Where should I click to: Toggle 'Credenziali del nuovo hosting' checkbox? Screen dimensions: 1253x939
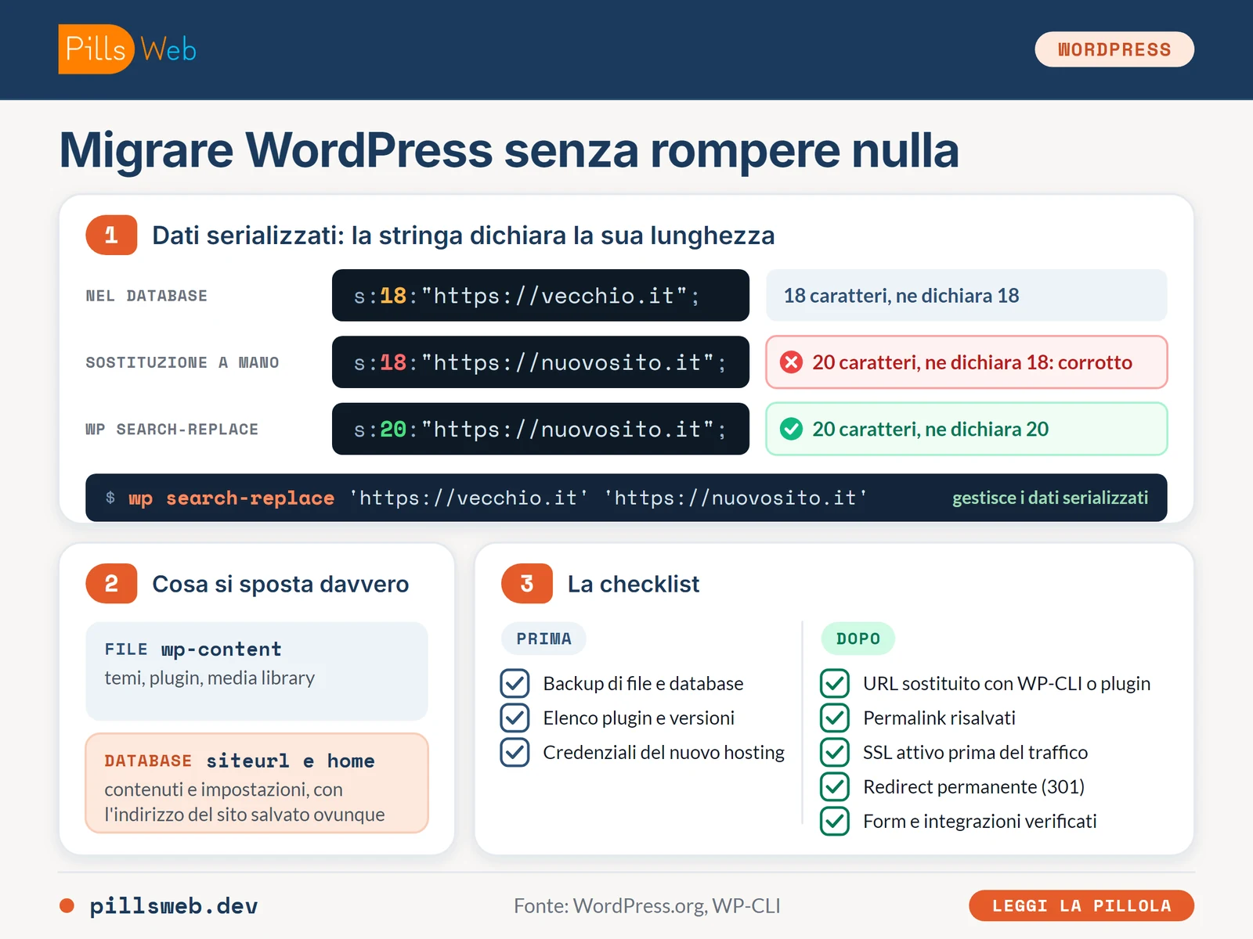(515, 752)
